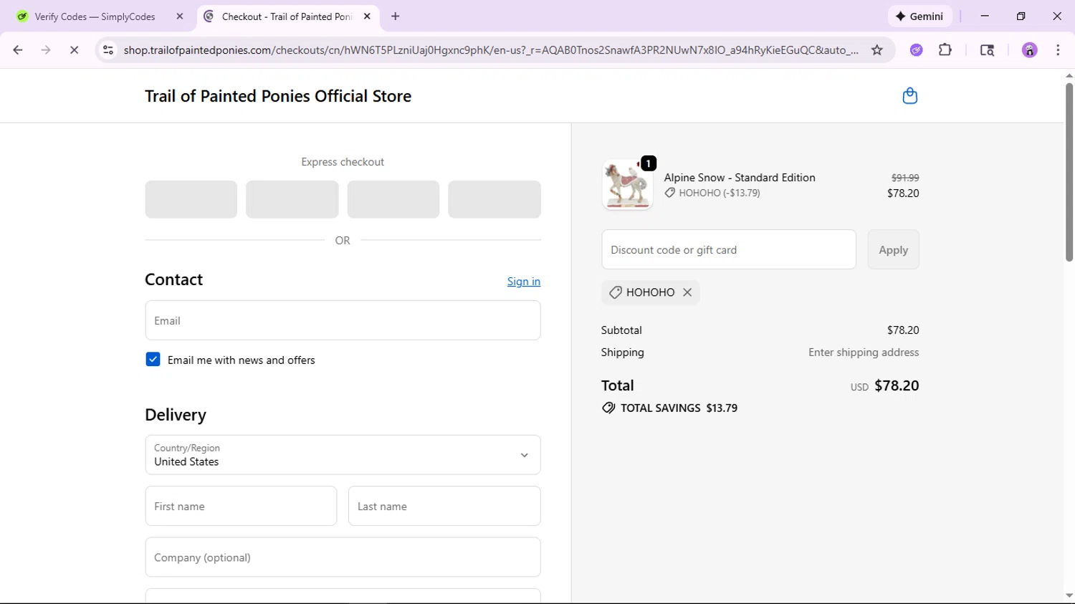The width and height of the screenshot is (1075, 604).
Task: Remove the HOHOHO discount code
Action: pyautogui.click(x=687, y=292)
